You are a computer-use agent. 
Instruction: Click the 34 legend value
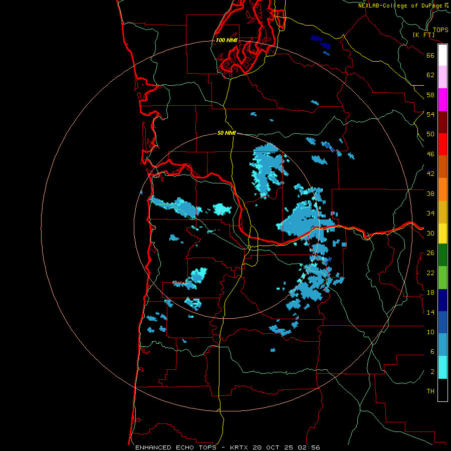coord(430,213)
